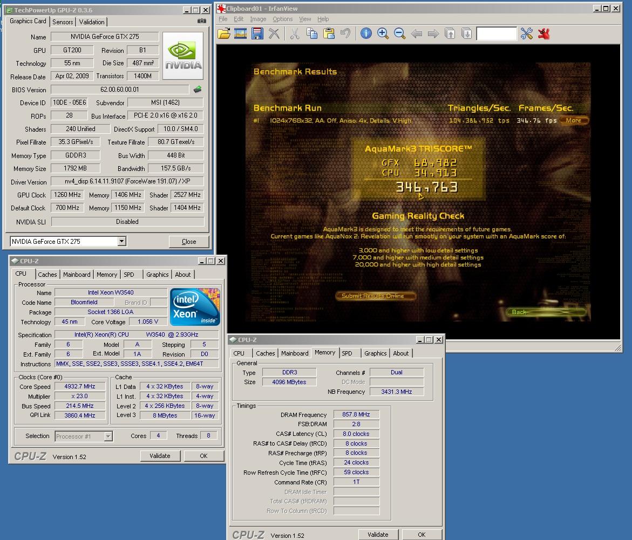Open the SPD tab in the CPU window

click(129, 275)
